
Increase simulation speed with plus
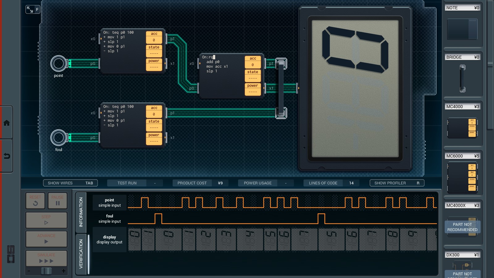tap(64, 271)
